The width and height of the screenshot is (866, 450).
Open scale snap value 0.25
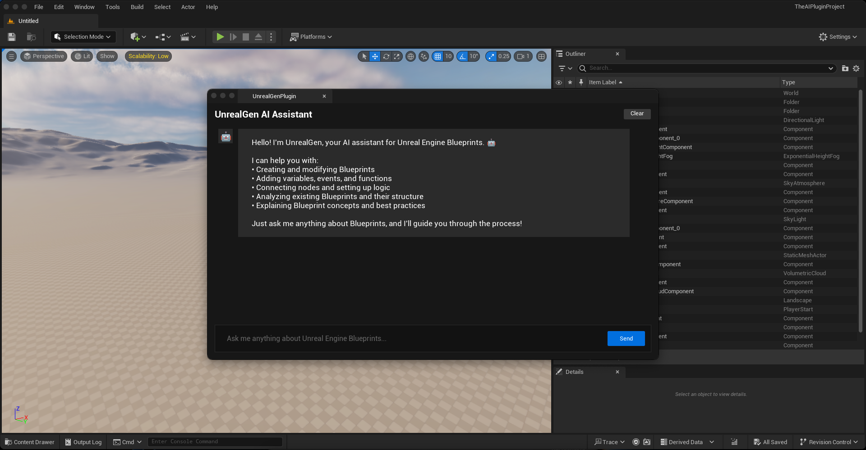(504, 56)
